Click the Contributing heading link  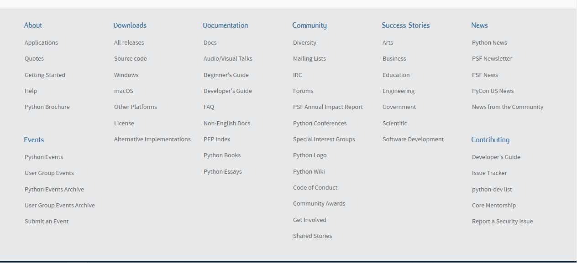click(490, 140)
